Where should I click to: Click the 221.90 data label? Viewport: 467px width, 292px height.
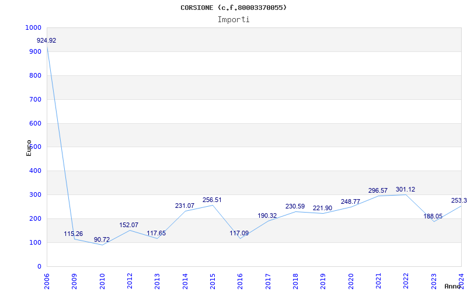(322, 208)
